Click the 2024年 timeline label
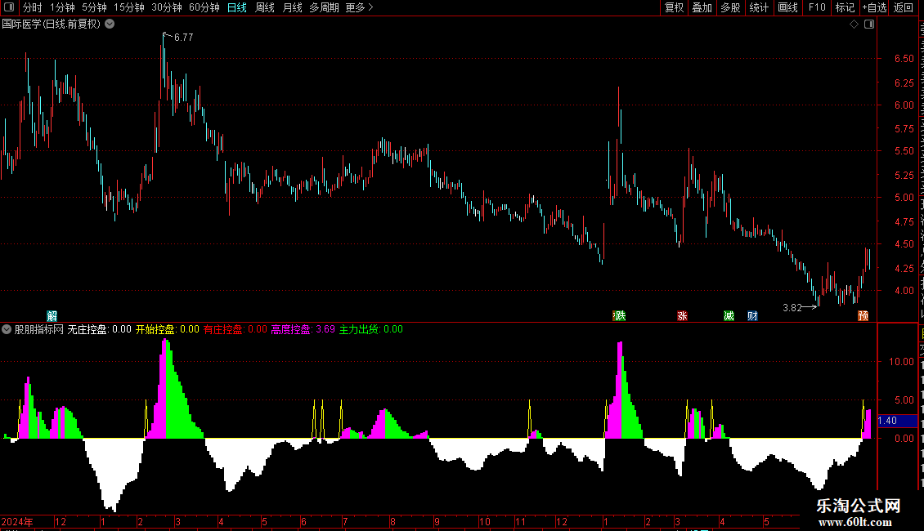This screenshot has height=531, width=924. coord(17,521)
